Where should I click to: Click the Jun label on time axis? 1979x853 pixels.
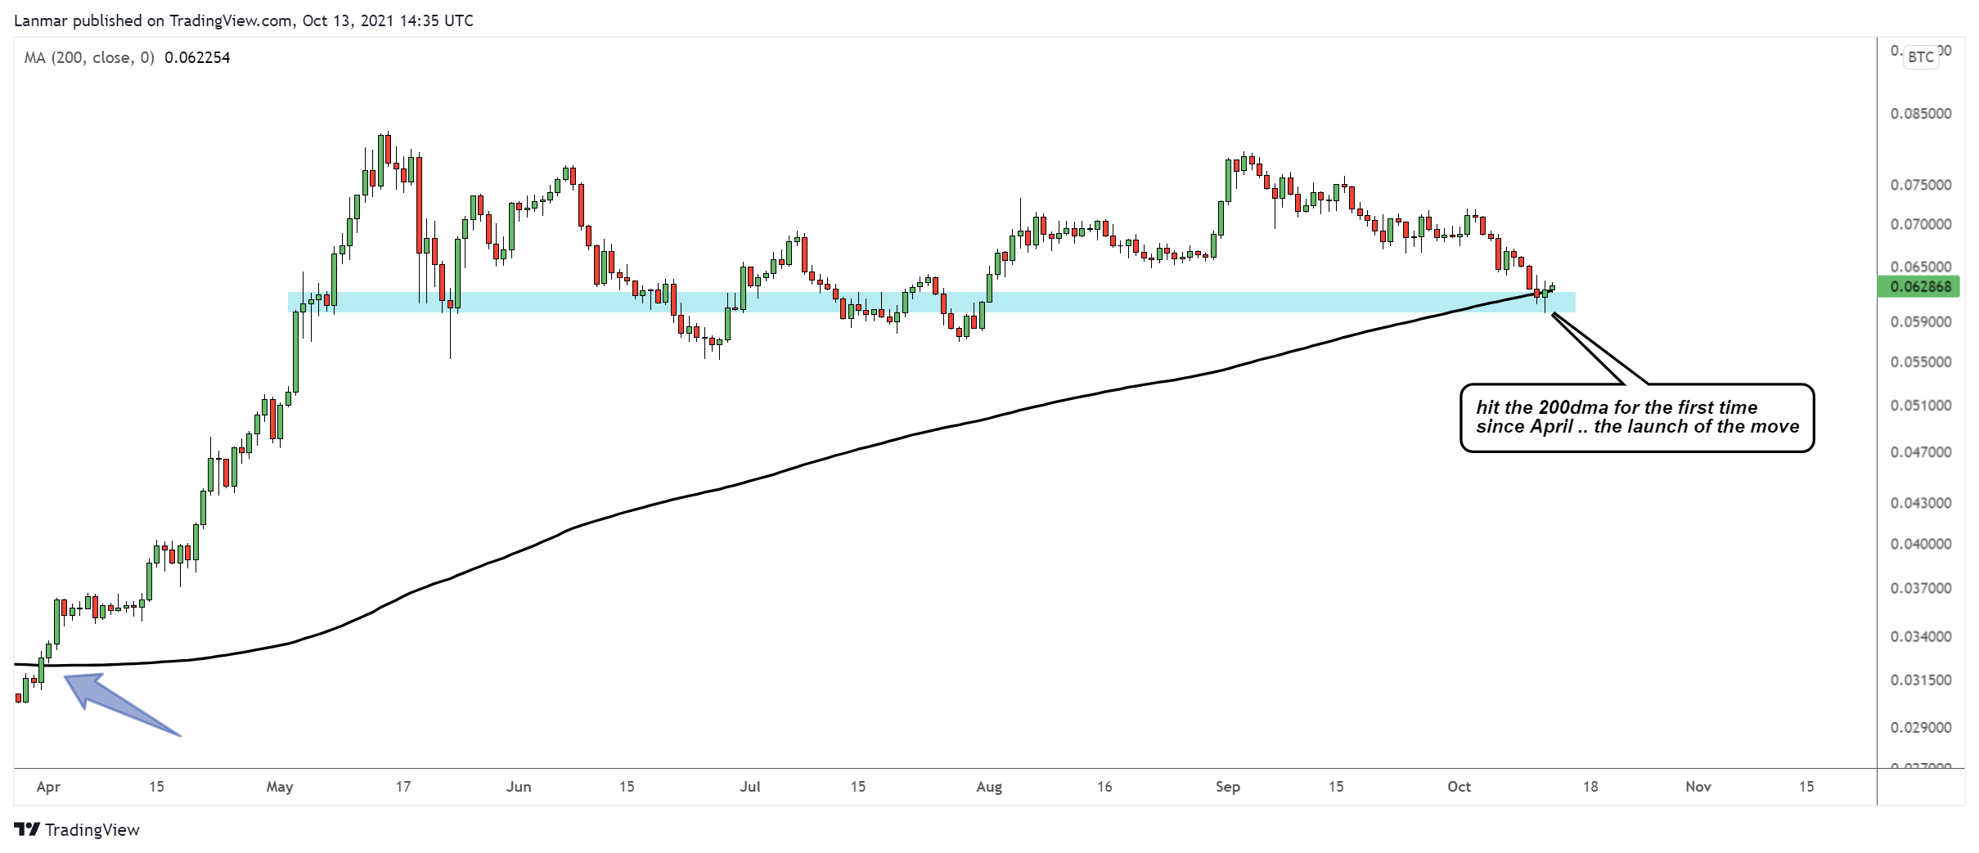(519, 787)
